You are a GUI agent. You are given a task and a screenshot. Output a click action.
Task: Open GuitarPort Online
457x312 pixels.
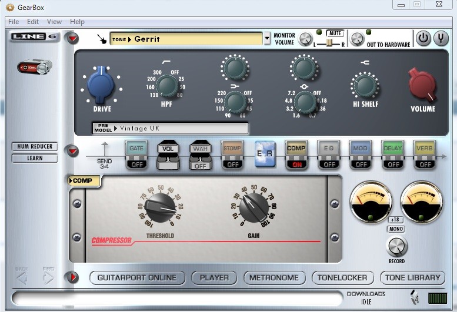(137, 278)
